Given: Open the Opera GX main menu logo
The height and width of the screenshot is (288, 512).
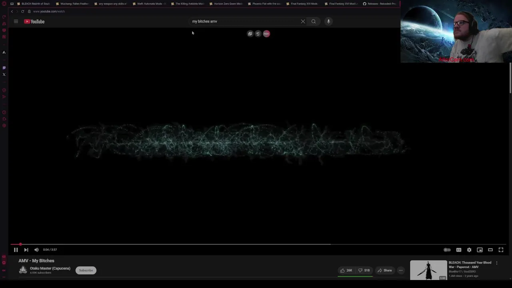Looking at the screenshot, I should 4,4.
